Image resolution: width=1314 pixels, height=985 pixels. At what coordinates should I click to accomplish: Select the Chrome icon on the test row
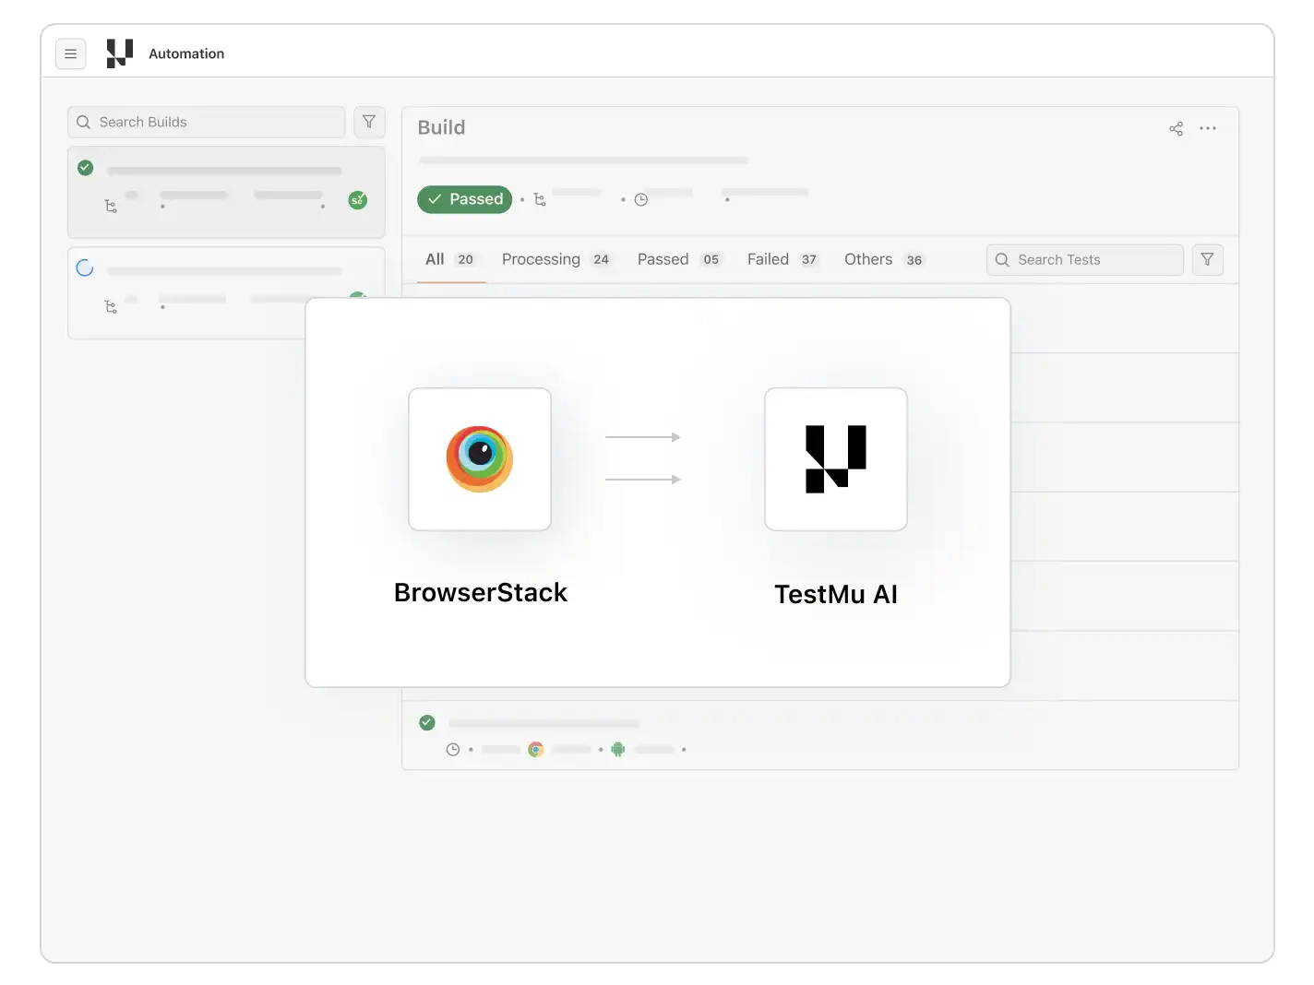point(535,750)
